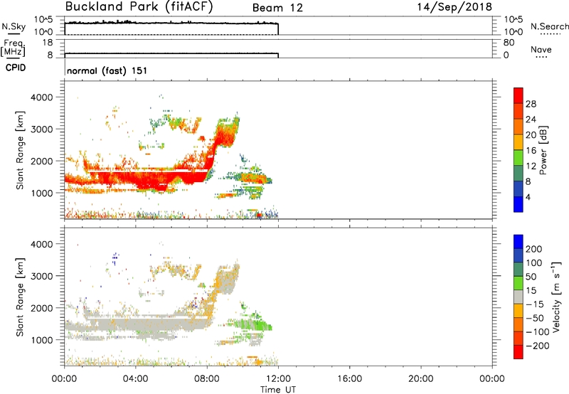This screenshot has width=569, height=394.
Task: Pick the blue velocity swatch above 200
Action: (x=519, y=242)
